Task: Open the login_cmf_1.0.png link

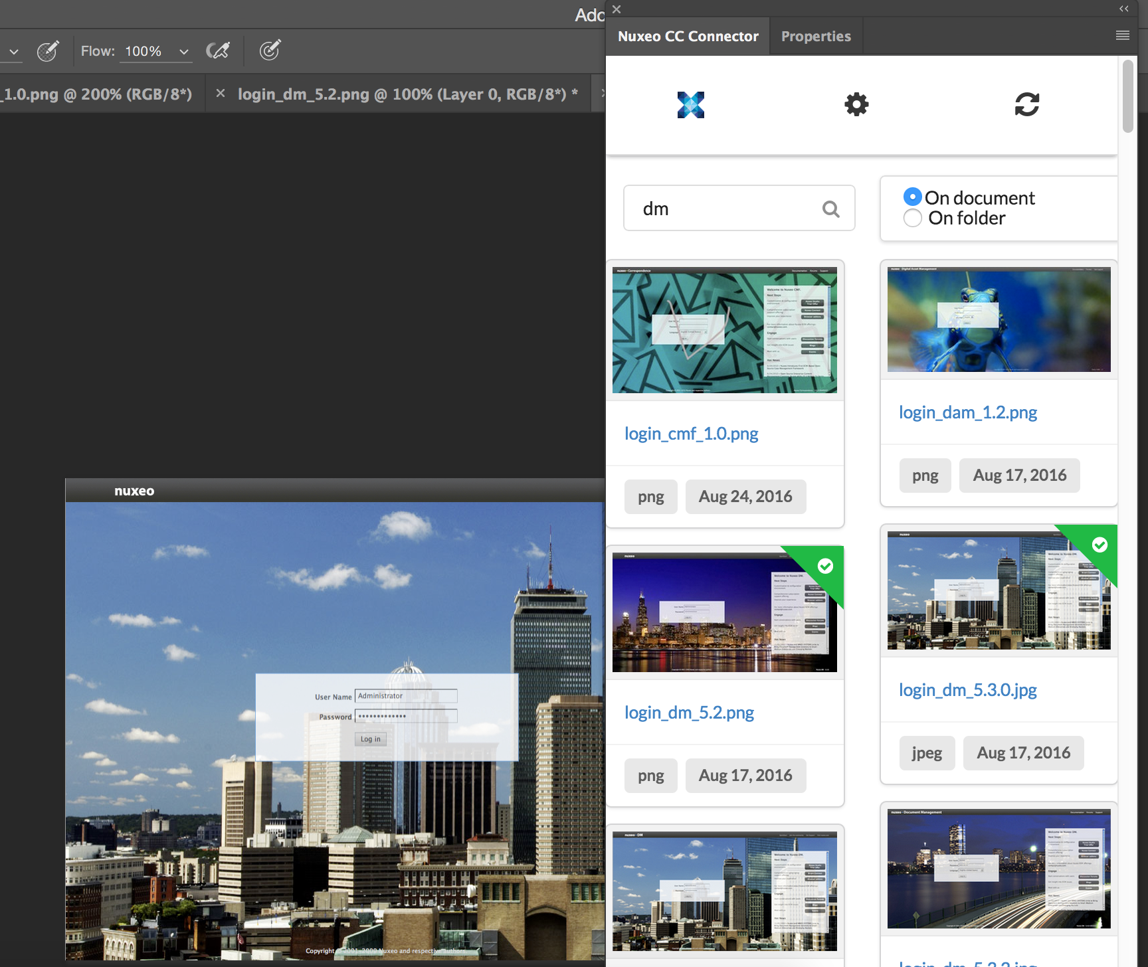Action: [691, 434]
